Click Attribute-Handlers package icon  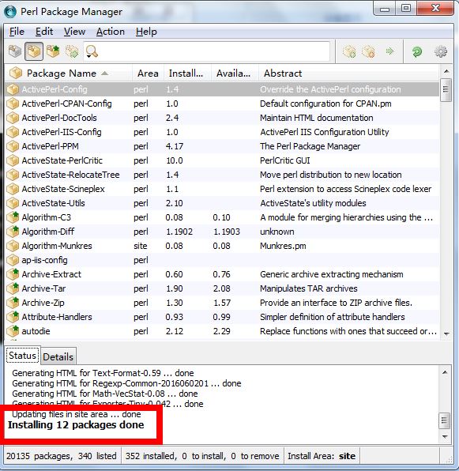point(13,317)
